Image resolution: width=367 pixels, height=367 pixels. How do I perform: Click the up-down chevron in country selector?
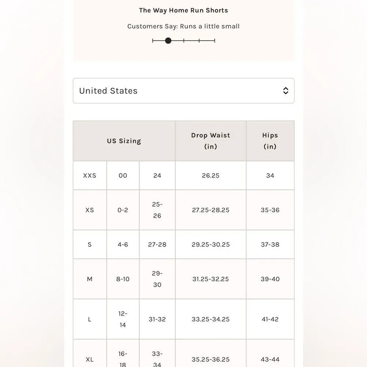[x=286, y=91]
